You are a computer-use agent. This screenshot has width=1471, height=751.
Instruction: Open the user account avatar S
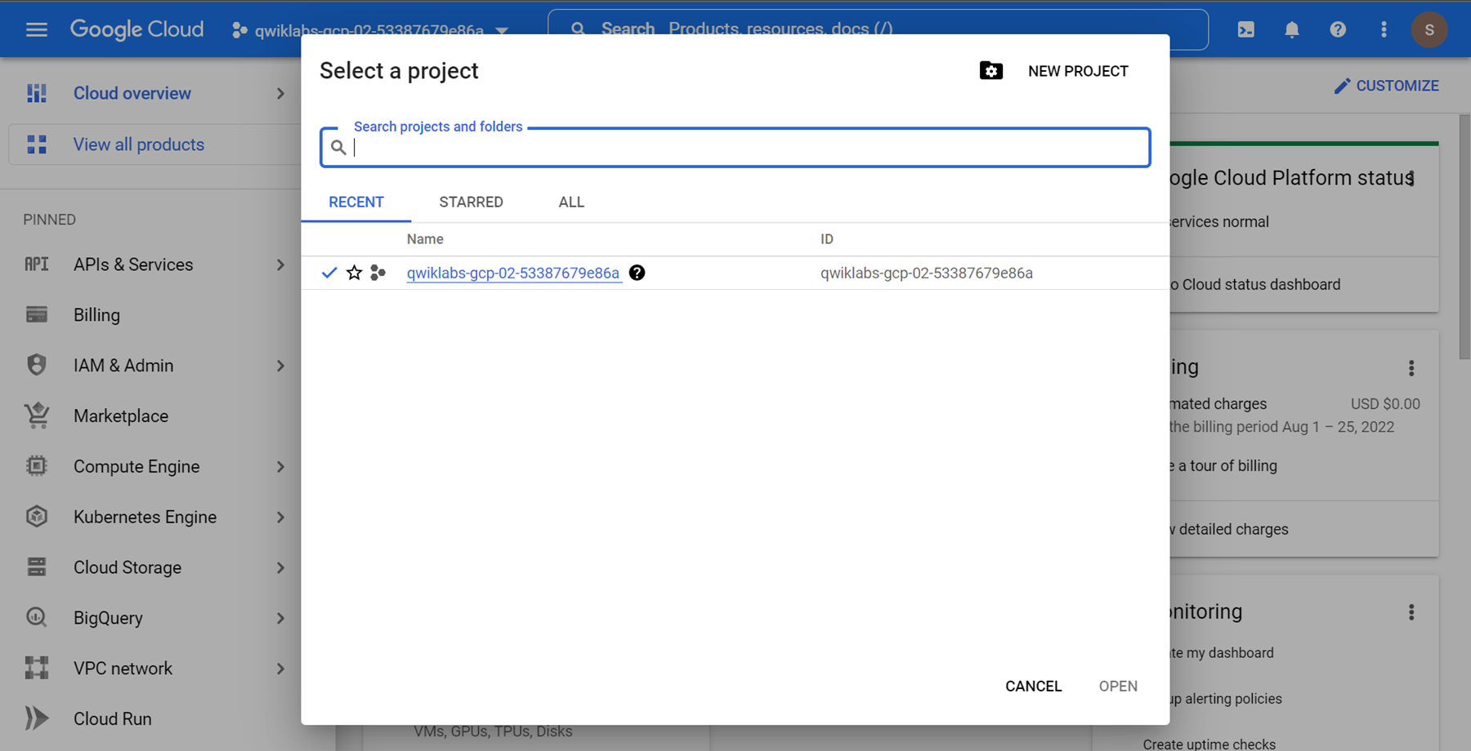[1429, 30]
